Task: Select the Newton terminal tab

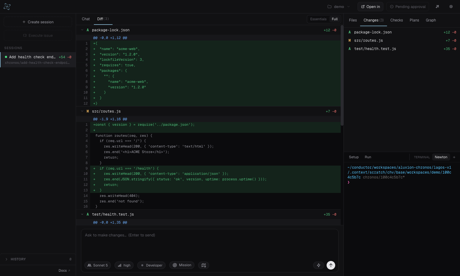Action: [441, 157]
